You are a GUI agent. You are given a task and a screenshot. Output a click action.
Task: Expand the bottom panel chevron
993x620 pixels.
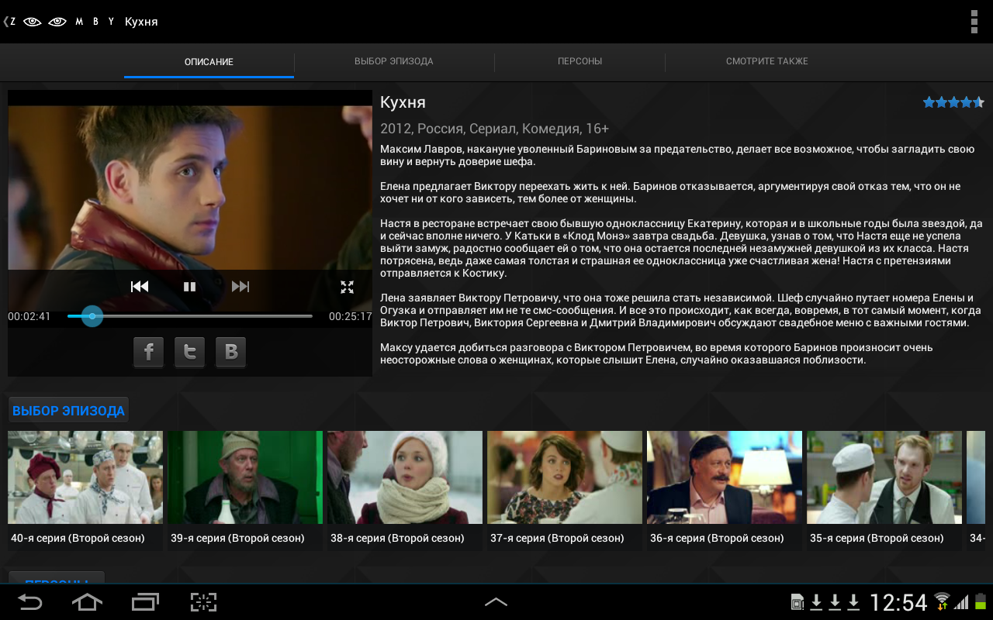496,601
